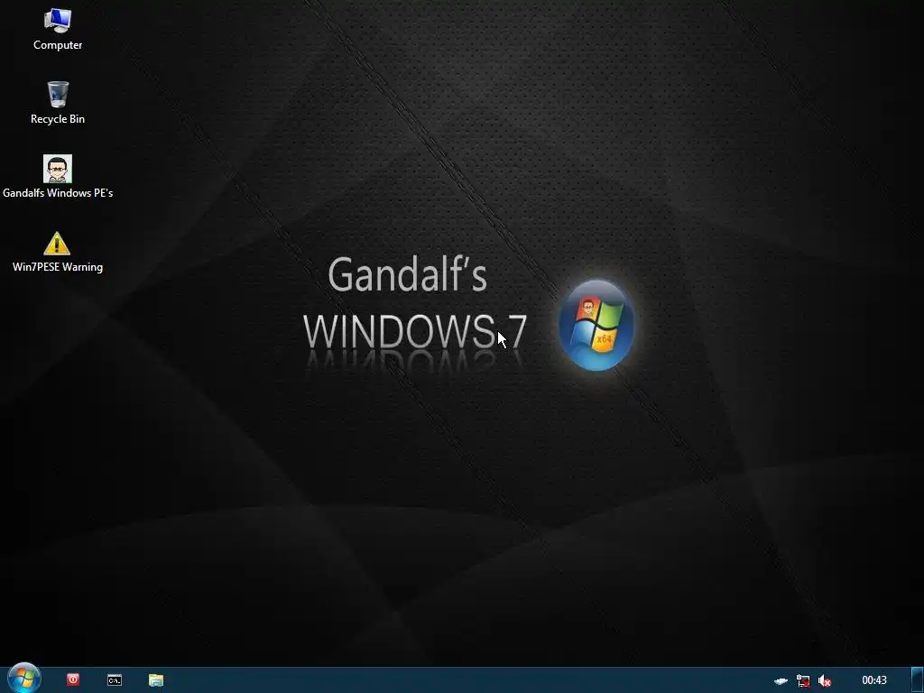Select the Recycle Bin icon
This screenshot has height=693, width=924.
point(58,103)
